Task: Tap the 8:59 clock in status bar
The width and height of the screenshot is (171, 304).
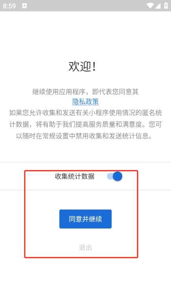Action: (x=9, y=6)
